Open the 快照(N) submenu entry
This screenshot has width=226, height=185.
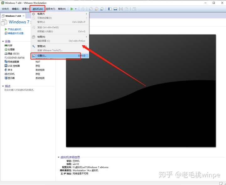[60, 37]
